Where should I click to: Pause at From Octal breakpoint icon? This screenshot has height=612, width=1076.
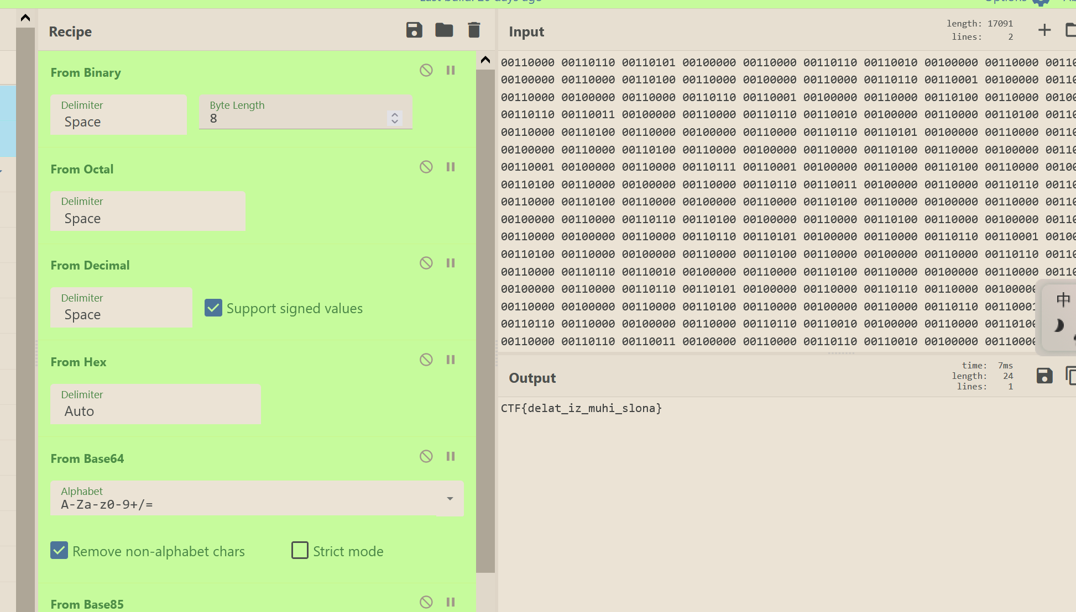(451, 167)
